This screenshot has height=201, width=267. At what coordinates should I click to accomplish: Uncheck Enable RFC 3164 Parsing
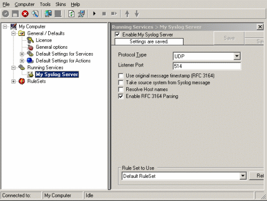click(x=121, y=96)
